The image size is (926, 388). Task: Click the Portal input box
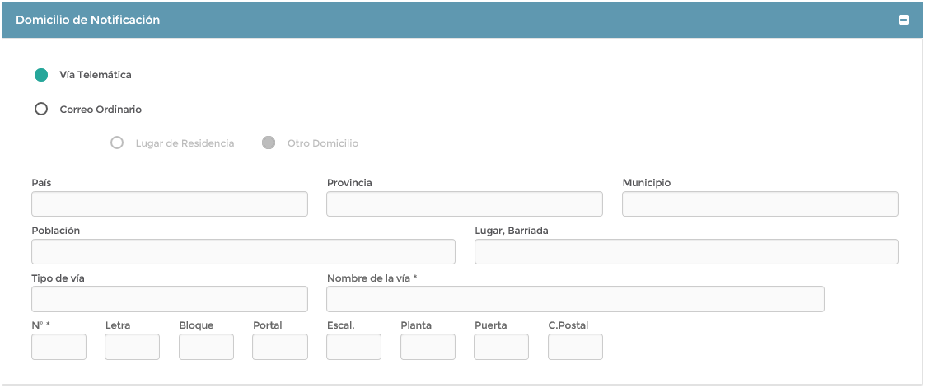tap(280, 347)
